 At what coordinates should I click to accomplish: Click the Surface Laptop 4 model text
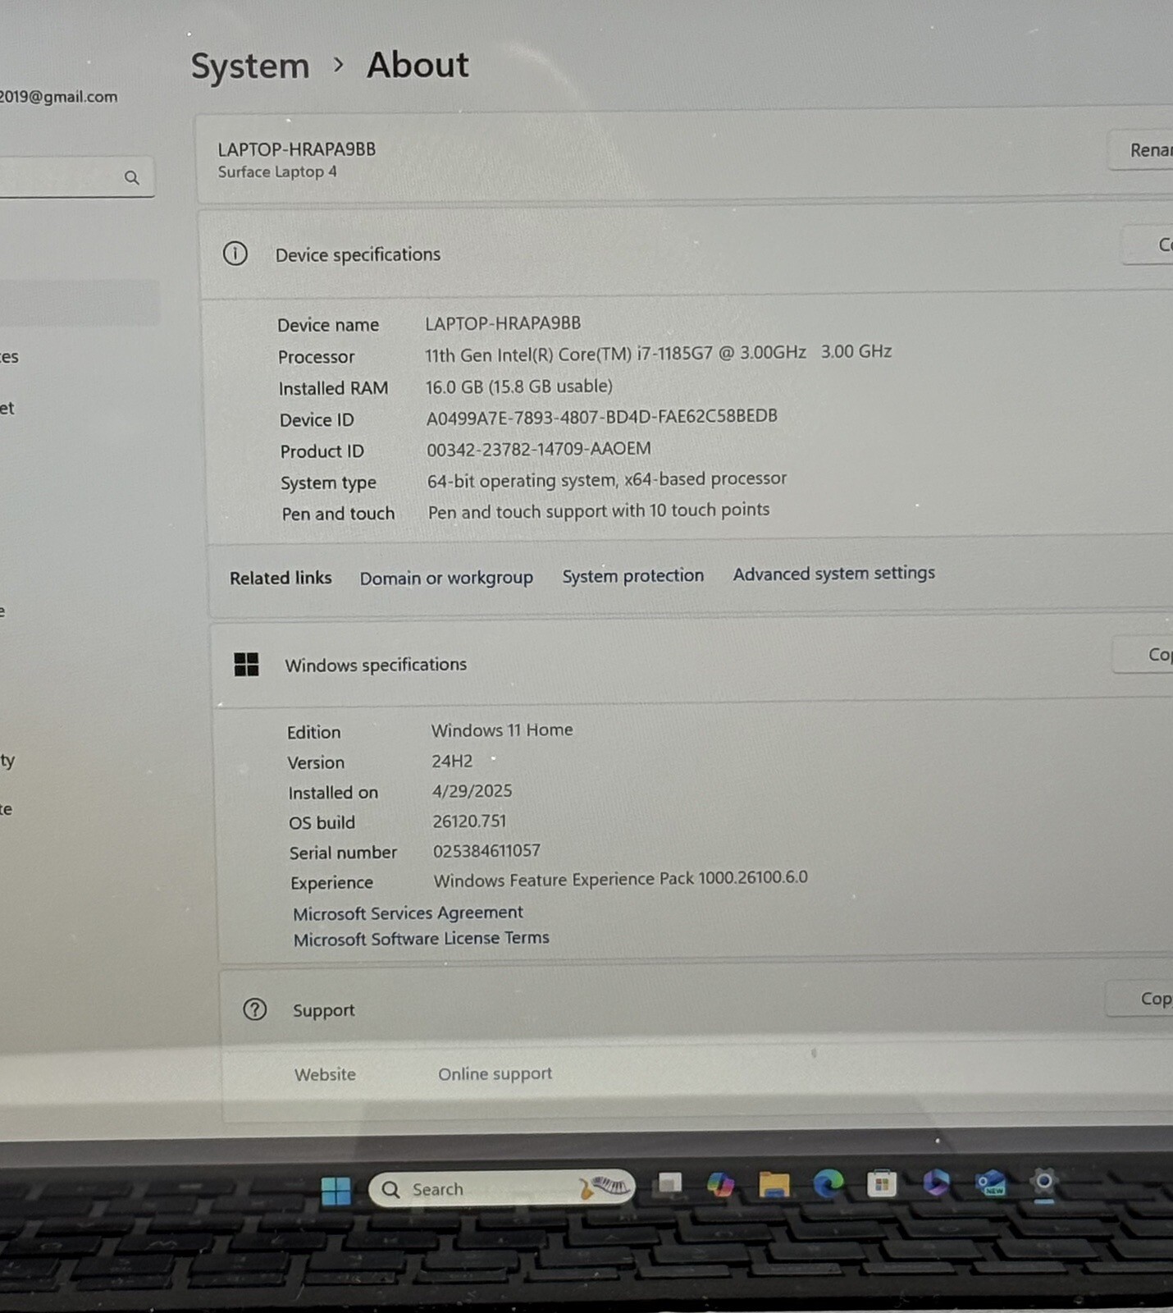tap(277, 172)
